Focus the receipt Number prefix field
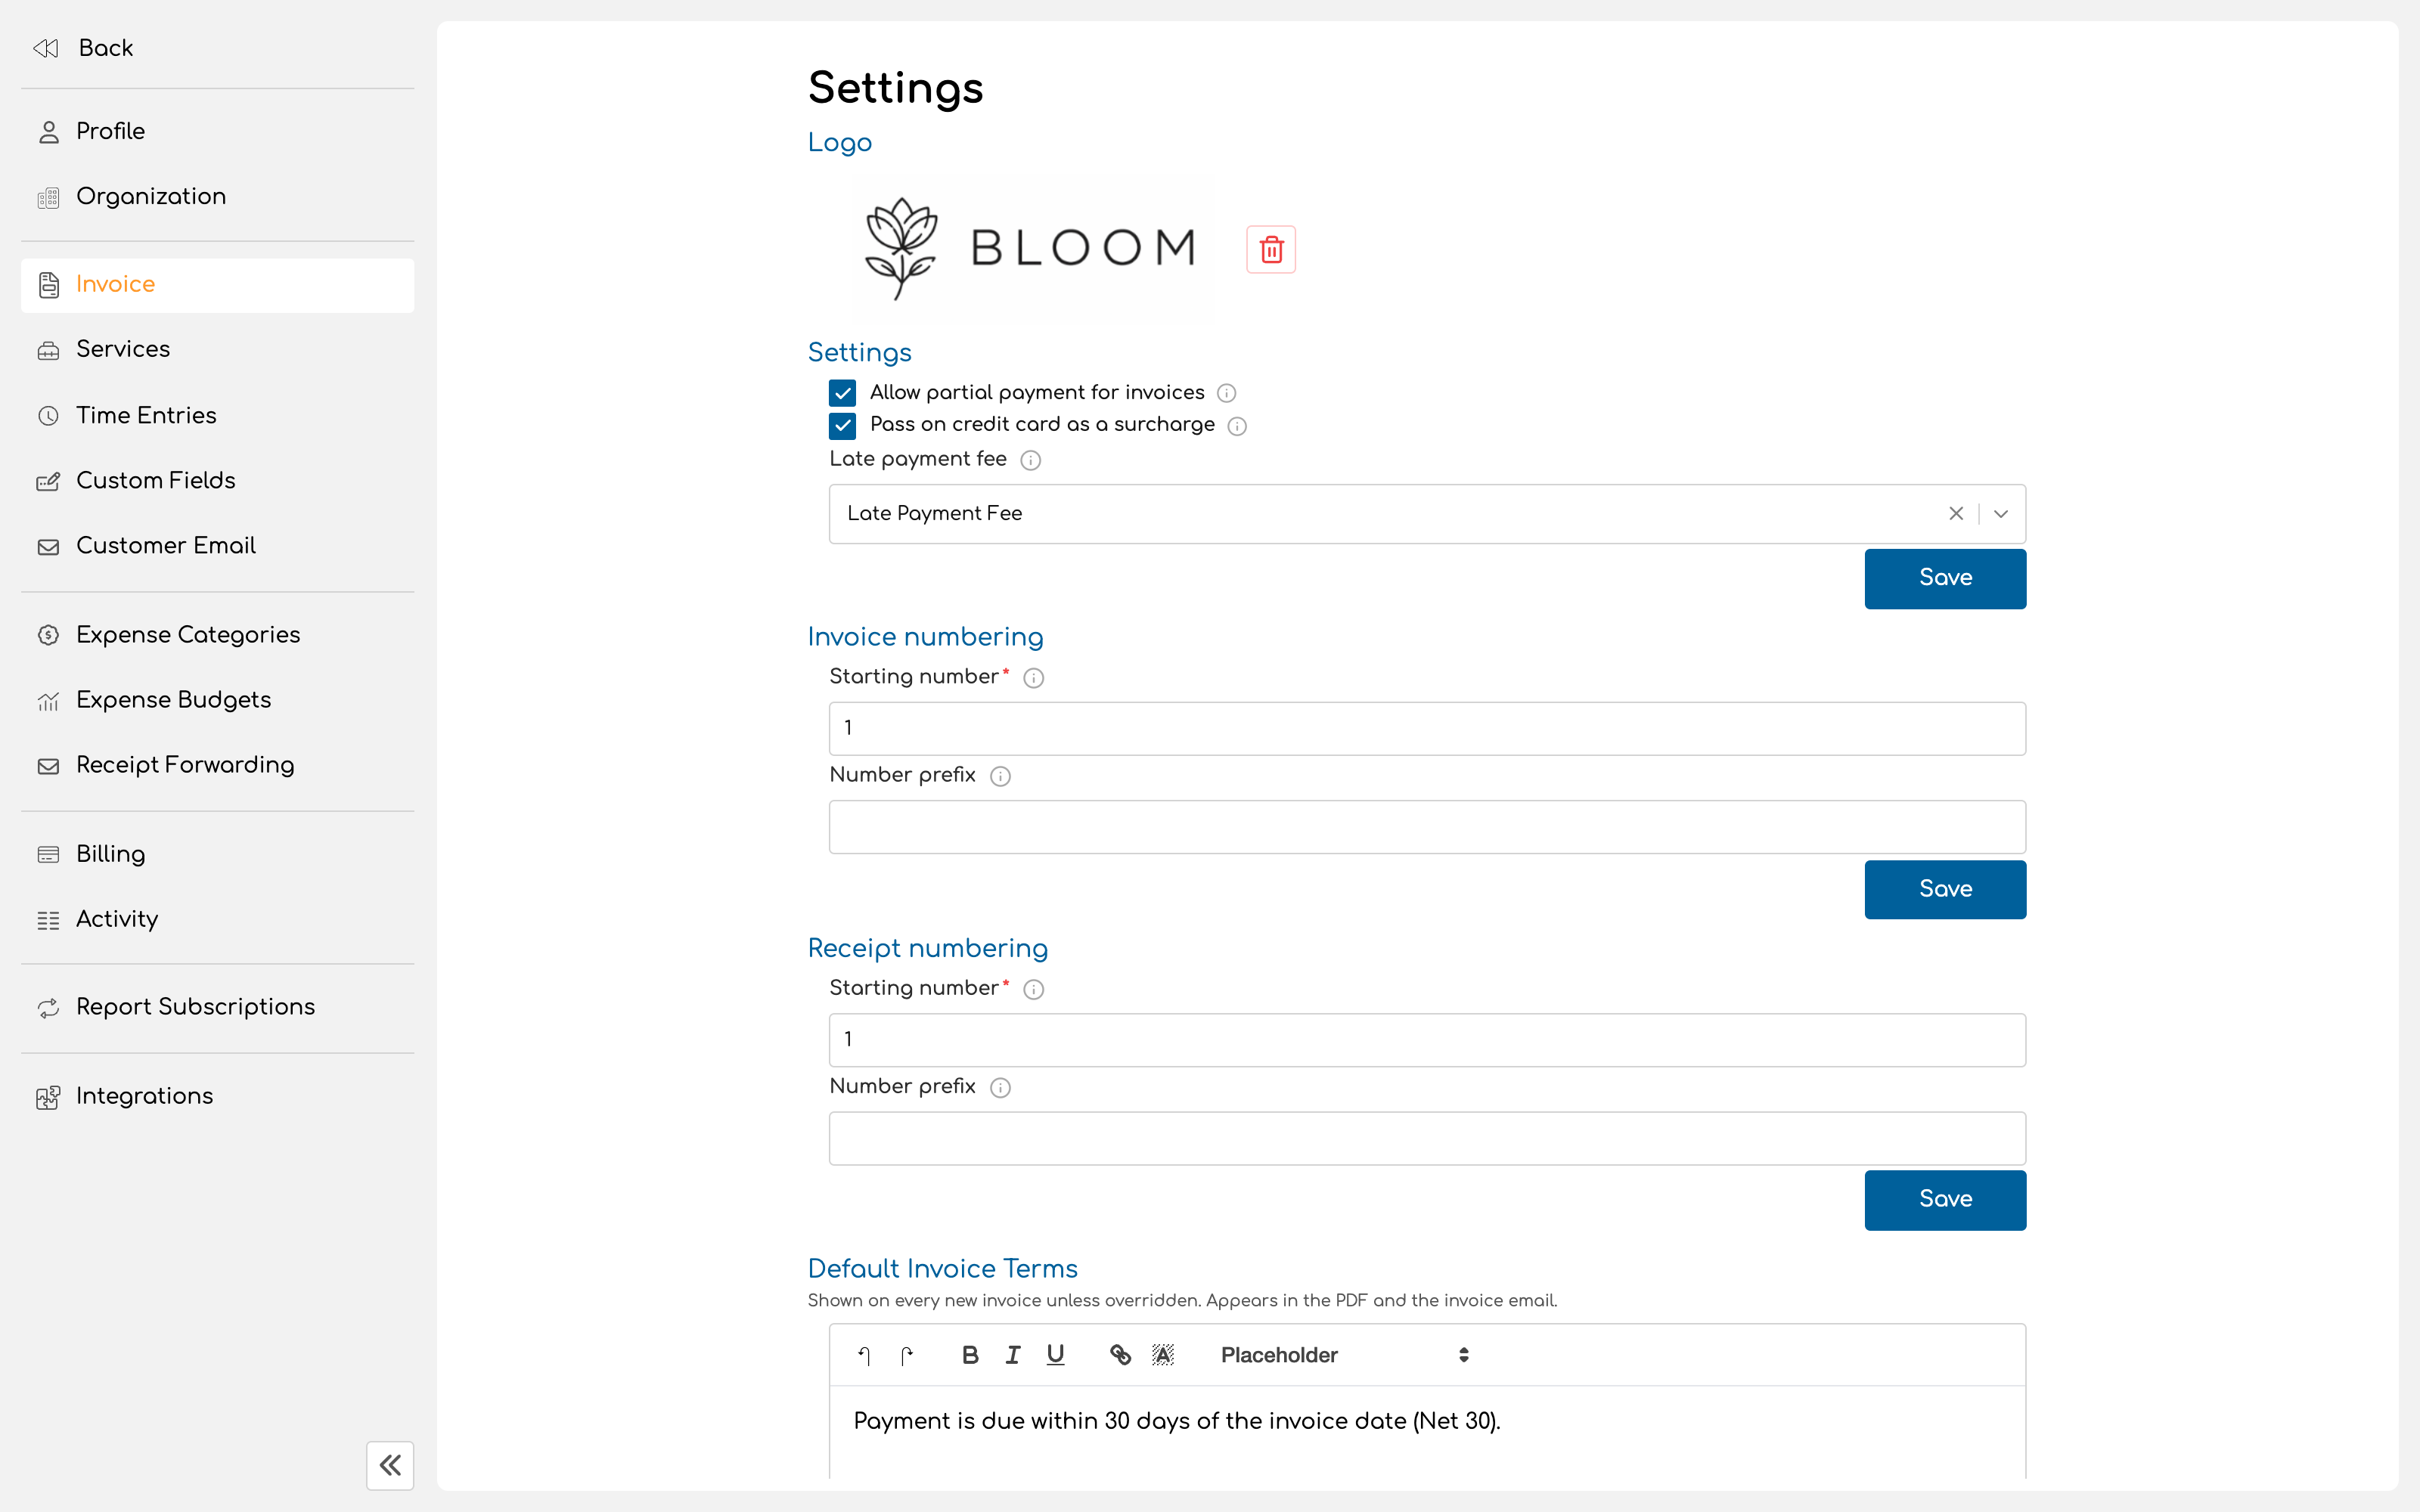This screenshot has height=1512, width=2420. [x=1427, y=1138]
